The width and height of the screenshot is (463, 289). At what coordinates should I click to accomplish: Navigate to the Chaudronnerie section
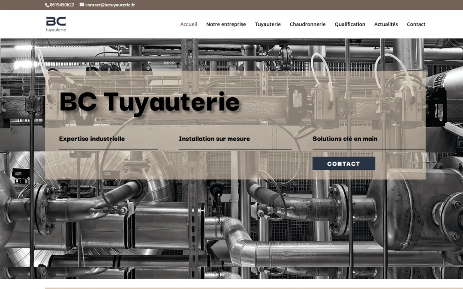(308, 24)
